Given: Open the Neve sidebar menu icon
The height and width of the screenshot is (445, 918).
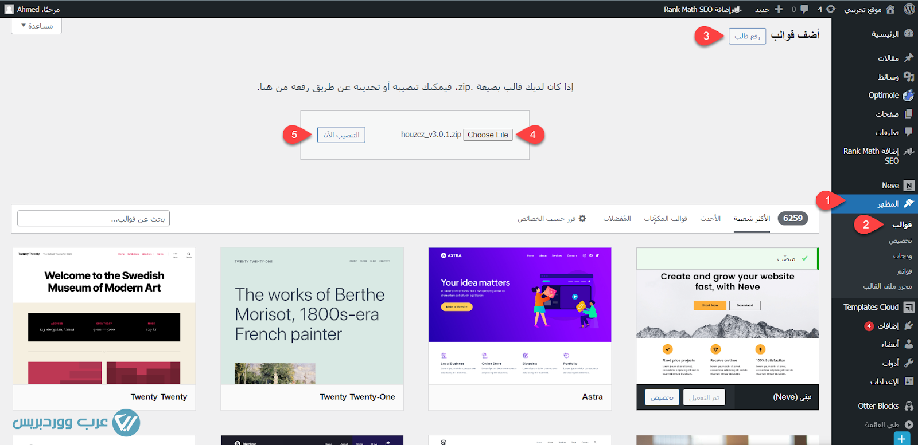Looking at the screenshot, I should pos(909,186).
